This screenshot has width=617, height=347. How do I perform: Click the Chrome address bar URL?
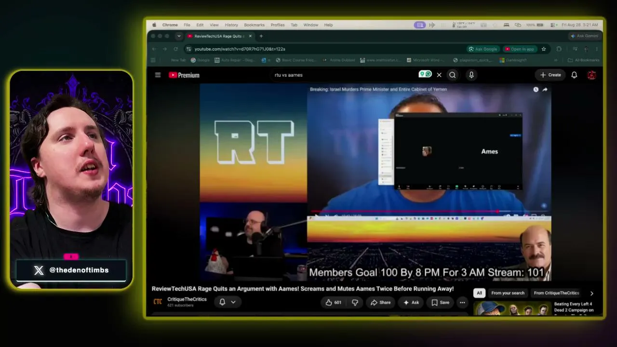tap(240, 49)
